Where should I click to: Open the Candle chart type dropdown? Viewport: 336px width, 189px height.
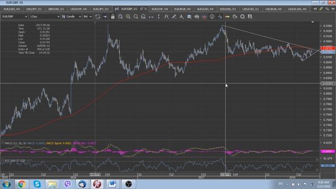tap(71, 16)
